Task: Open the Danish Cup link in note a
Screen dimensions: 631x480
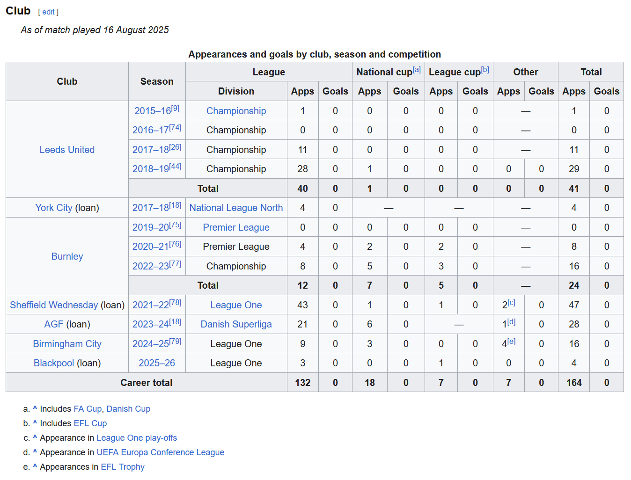Action: coord(128,409)
